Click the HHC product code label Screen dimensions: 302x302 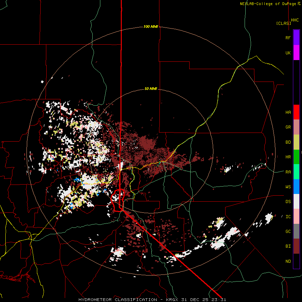295,20
